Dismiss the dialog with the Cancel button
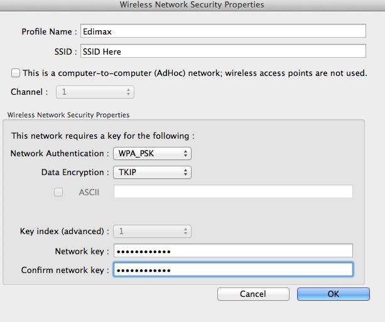385x322 pixels. click(253, 294)
